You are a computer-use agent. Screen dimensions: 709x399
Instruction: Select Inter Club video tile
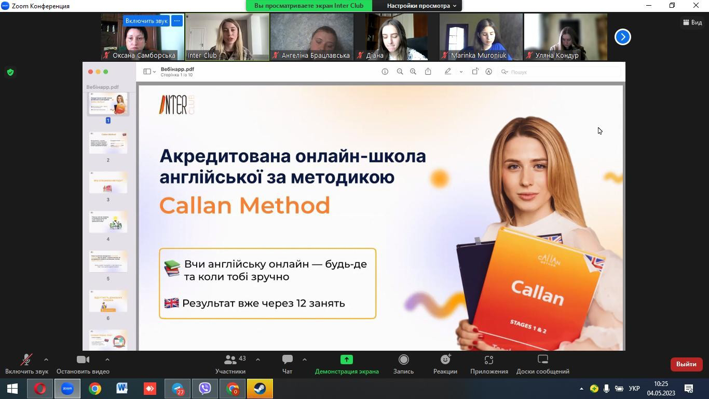(x=227, y=37)
